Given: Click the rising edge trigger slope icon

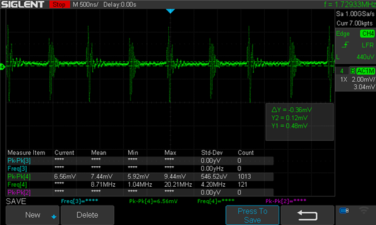Looking at the screenshot, I should [x=345, y=45].
